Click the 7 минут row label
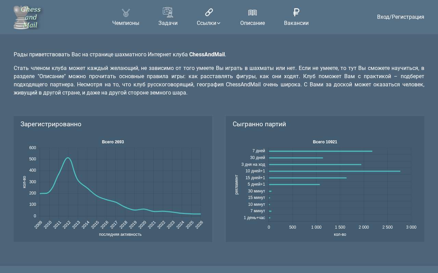Viewport: 438px width, 273px height. [x=258, y=211]
